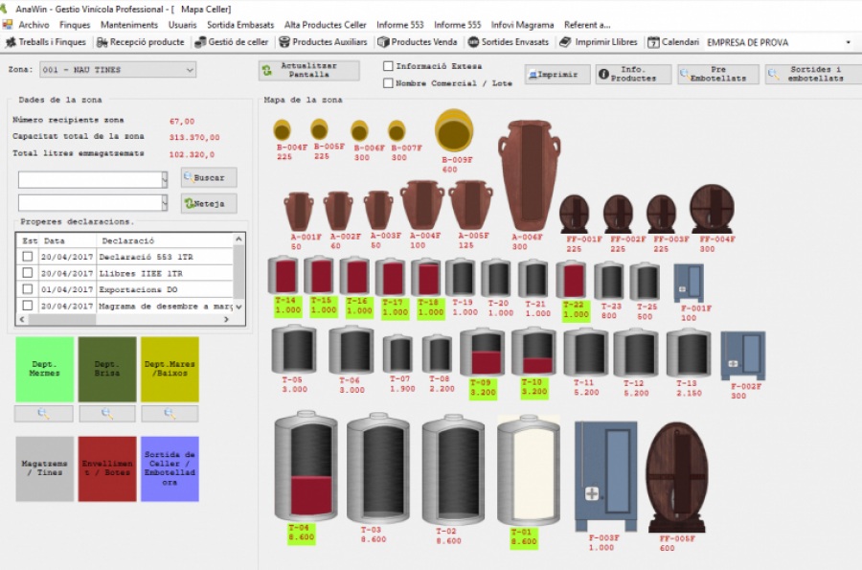This screenshot has width=862, height=570.
Task: Select tank T-09 partially filled
Action: [x=482, y=353]
